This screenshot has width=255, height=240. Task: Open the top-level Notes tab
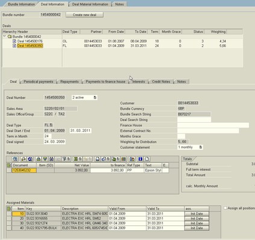click(119, 4)
